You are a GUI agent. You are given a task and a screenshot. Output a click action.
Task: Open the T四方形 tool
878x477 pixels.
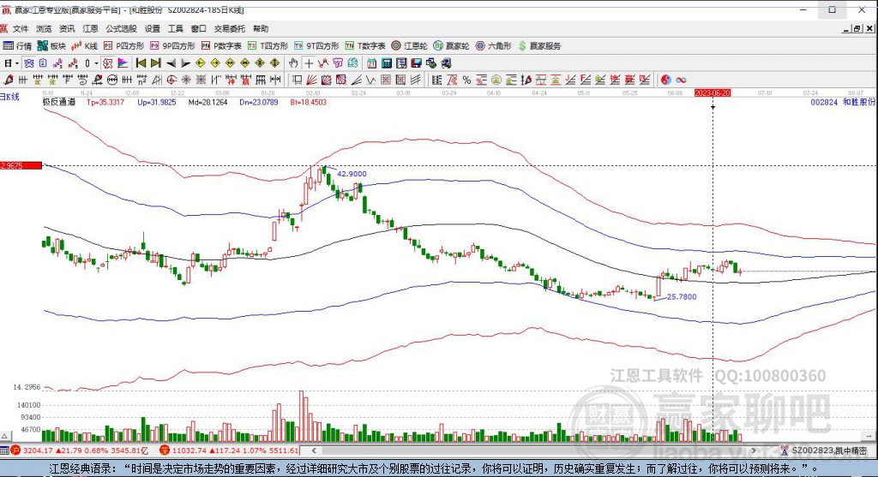[268, 46]
